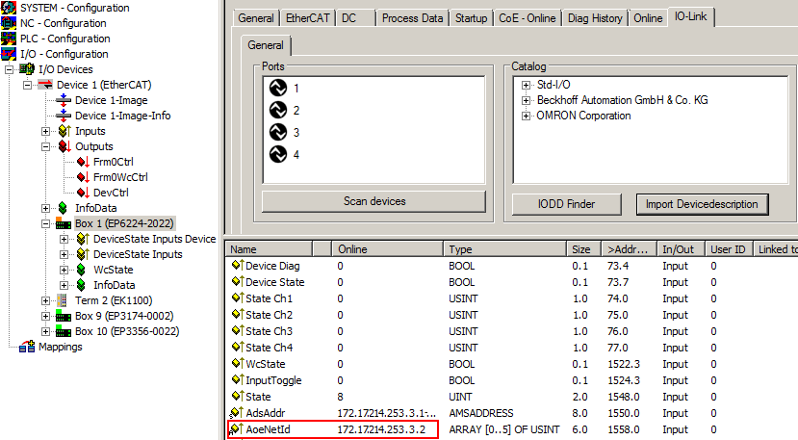798x440 pixels.
Task: Expand DeviceState Inputs Device node
Action: (64, 239)
